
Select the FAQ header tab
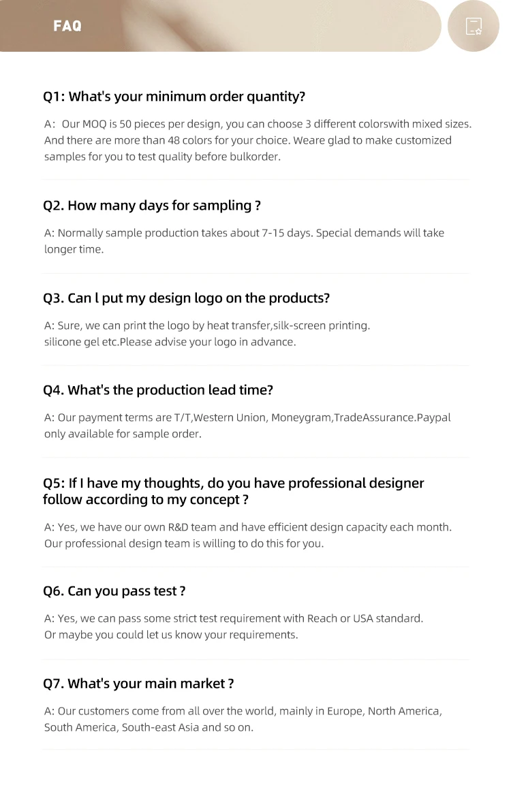pos(67,26)
